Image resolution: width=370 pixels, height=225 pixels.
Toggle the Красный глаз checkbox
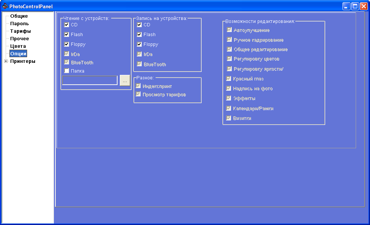(x=228, y=79)
